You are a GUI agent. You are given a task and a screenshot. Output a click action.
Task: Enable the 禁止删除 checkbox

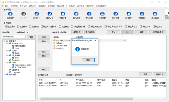[x=18, y=27]
